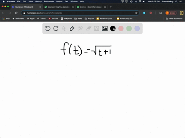
Task: Close the Numerade Whiteboard tab
Action: [40, 7]
